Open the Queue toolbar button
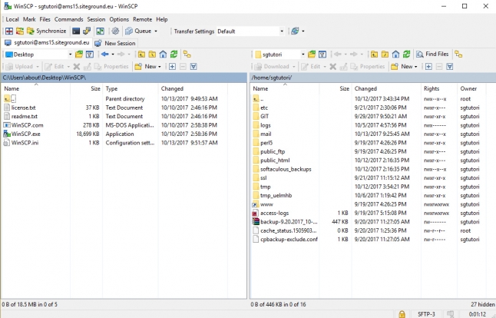 [138, 31]
